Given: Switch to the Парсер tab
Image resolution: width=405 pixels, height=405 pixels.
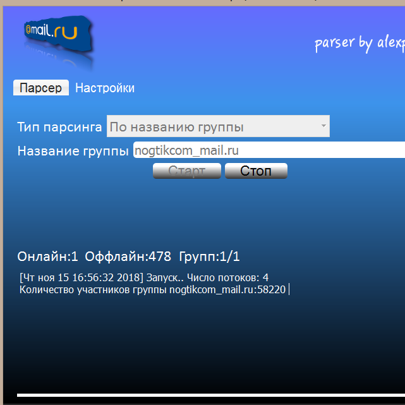Looking at the screenshot, I should tap(40, 88).
